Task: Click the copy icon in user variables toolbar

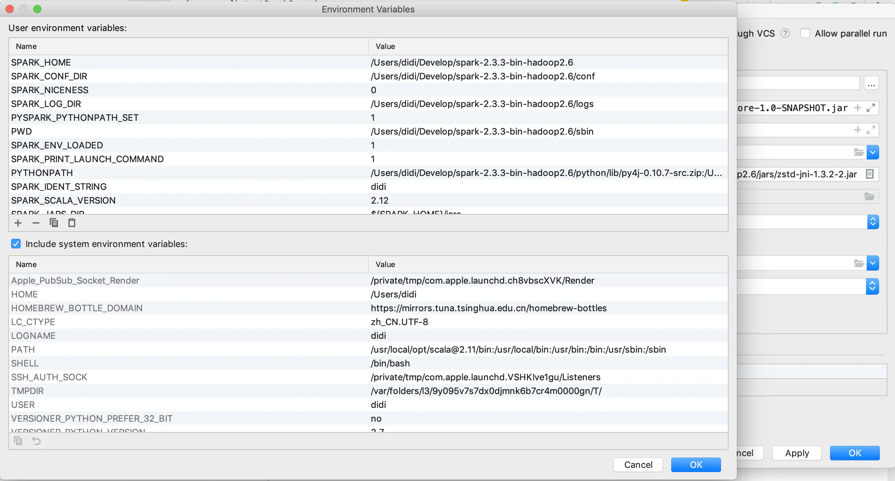Action: (54, 223)
